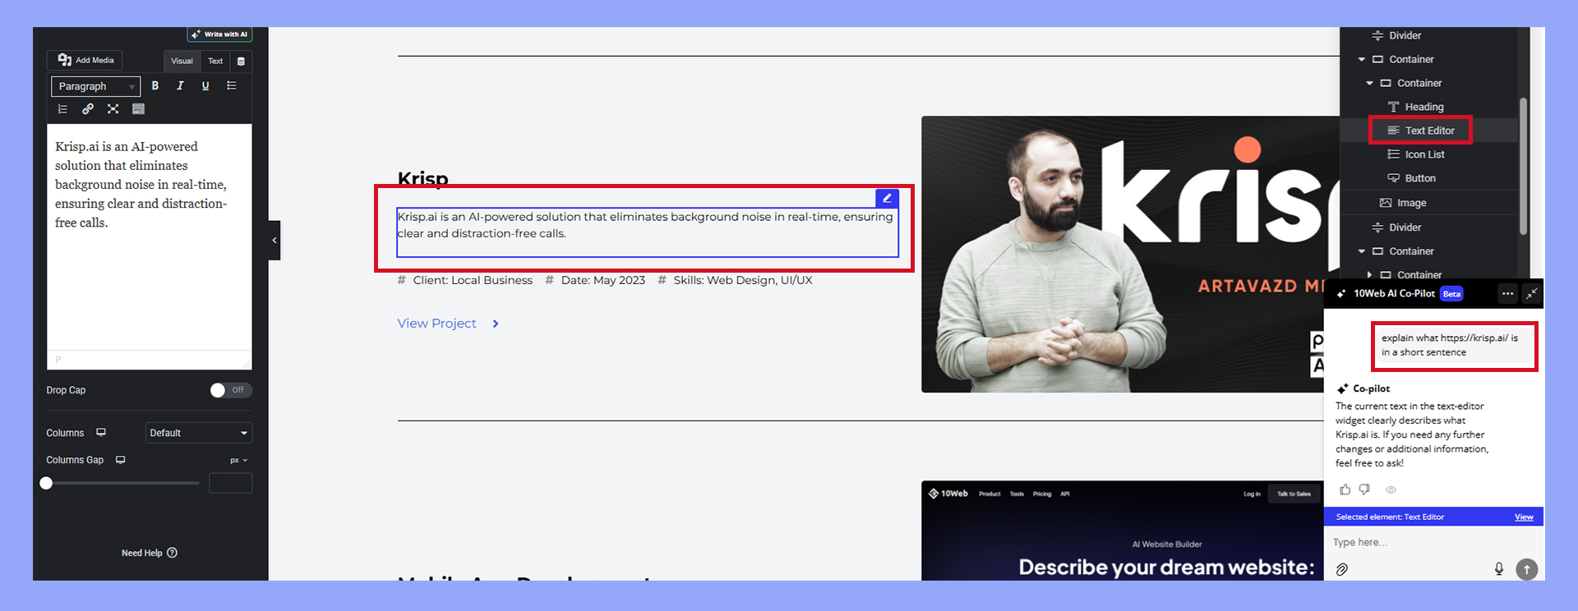This screenshot has height=611, width=1578.
Task: Open dynamic tags database icon
Action: (241, 61)
